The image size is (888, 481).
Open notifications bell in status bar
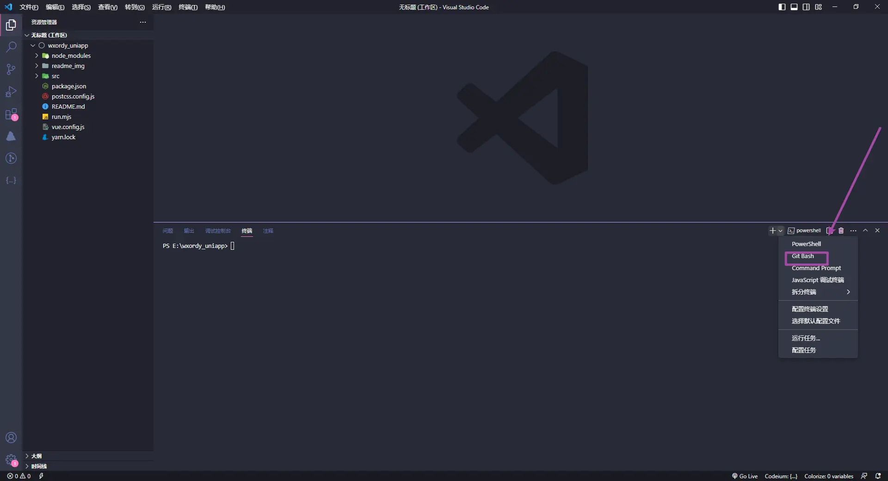(878, 476)
